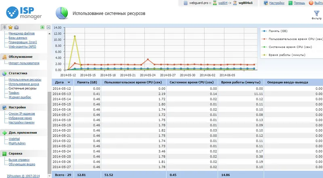Screen dimensions: 323x178
Task: Open the menu list view icon
Action: click(4, 27)
